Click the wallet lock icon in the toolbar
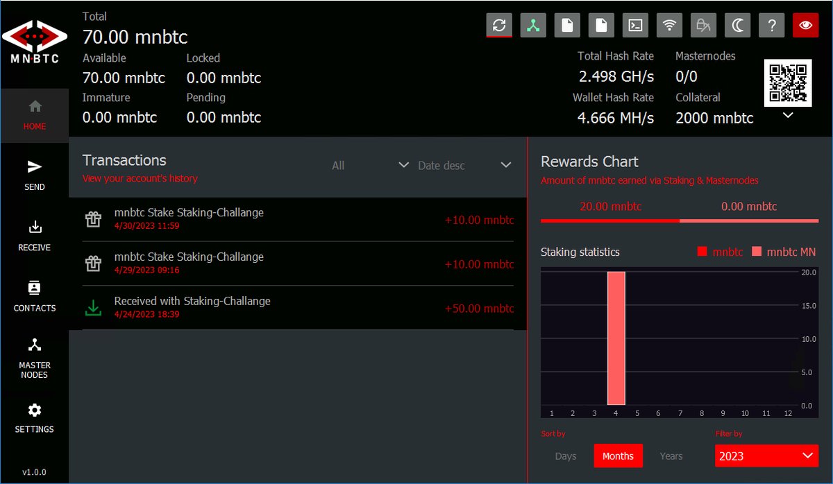 pyautogui.click(x=703, y=25)
